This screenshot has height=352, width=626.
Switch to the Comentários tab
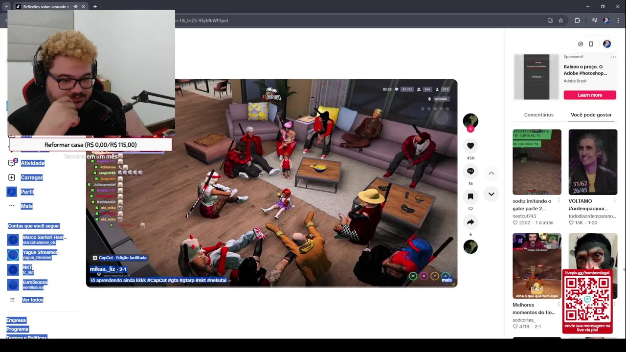(538, 115)
